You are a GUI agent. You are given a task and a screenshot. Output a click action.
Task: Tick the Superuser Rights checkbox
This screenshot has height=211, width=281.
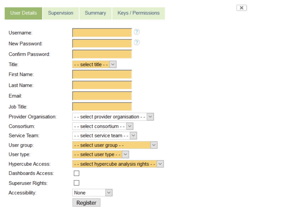click(x=77, y=183)
